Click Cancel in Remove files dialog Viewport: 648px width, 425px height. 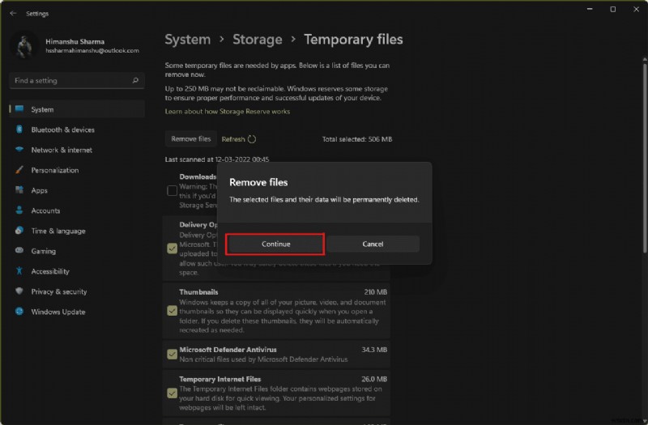[x=373, y=244]
